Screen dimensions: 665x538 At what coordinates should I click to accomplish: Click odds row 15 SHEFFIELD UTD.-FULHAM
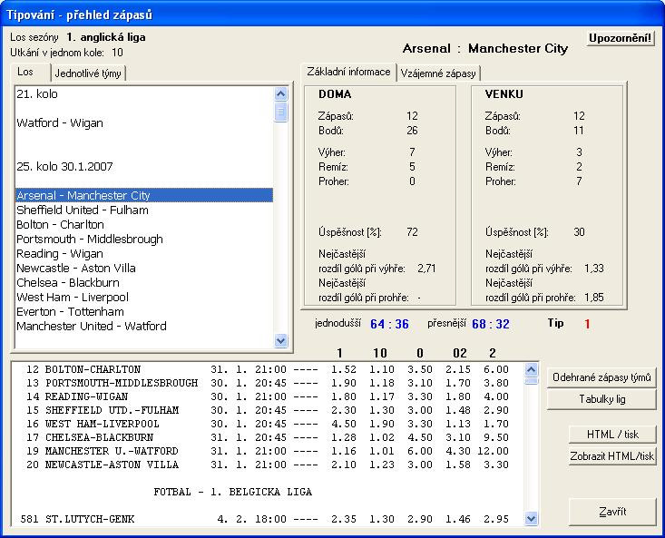(268, 410)
